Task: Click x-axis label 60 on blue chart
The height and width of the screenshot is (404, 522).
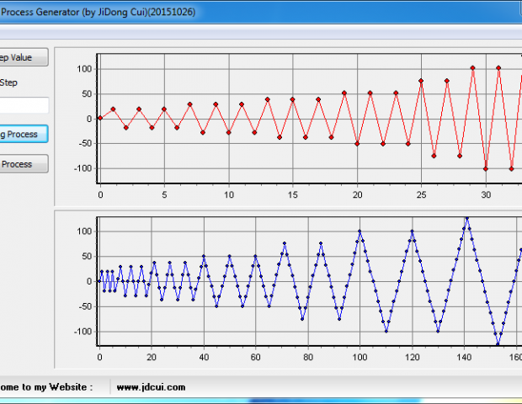Action: [256, 358]
